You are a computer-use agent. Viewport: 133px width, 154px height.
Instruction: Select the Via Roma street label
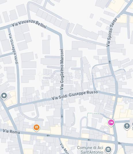click(11, 131)
